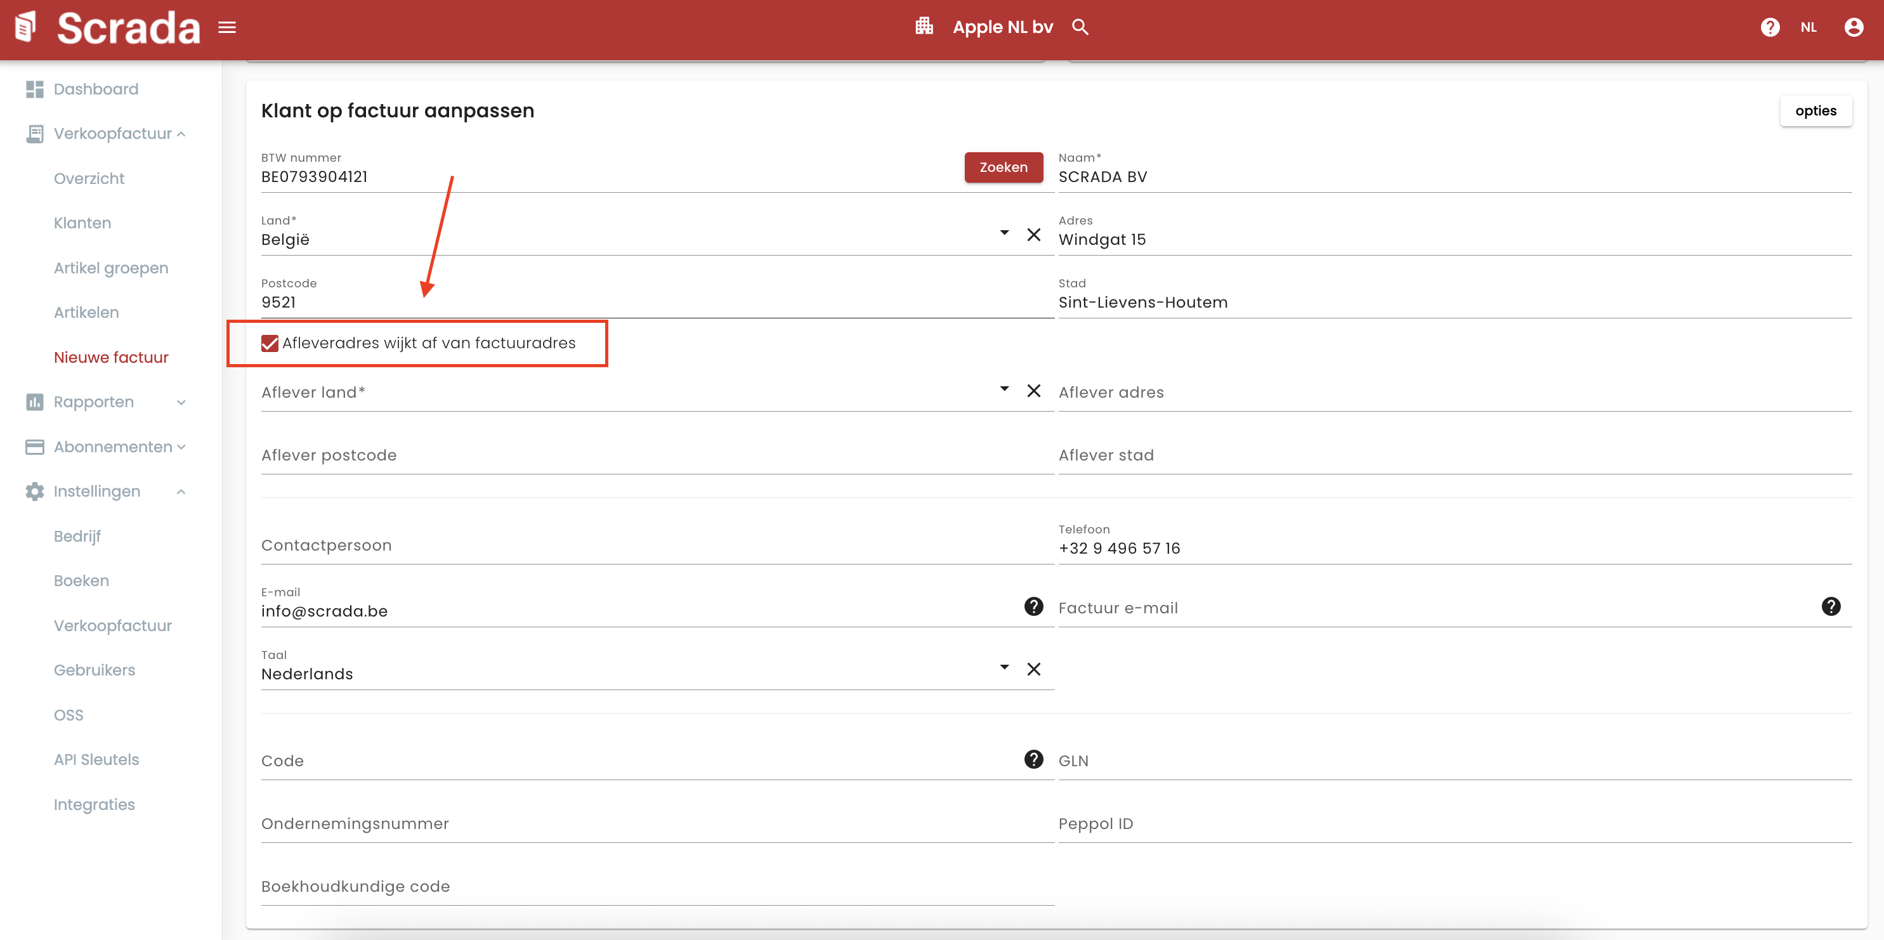The height and width of the screenshot is (940, 1884).
Task: Go to Klanten in sidebar
Action: [82, 223]
